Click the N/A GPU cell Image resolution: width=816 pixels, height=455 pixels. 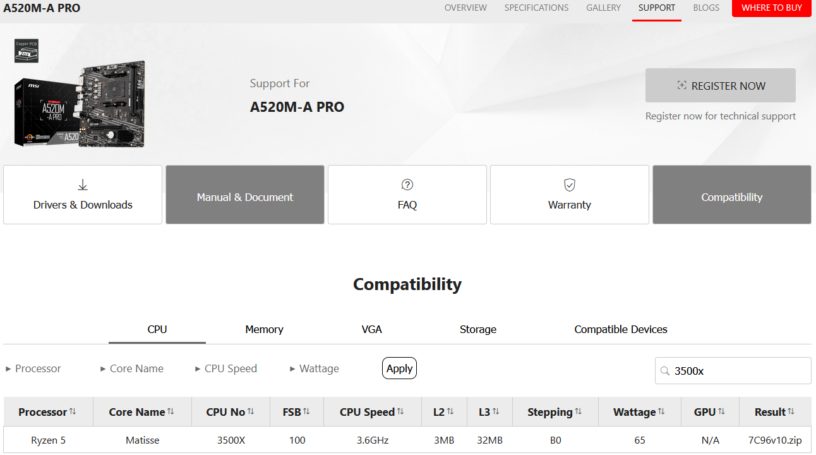710,440
